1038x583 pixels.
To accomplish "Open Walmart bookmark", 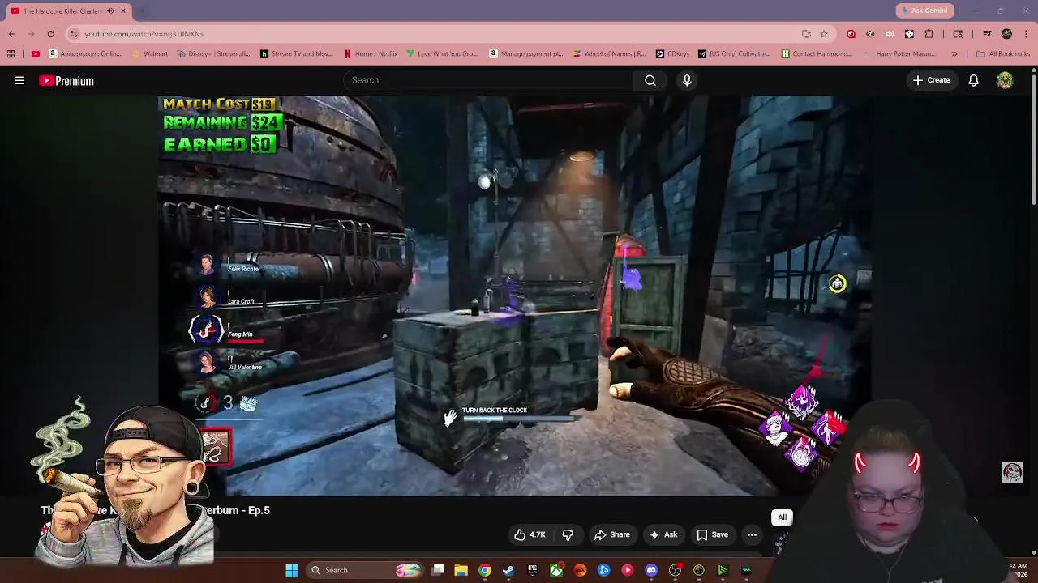I will [149, 54].
